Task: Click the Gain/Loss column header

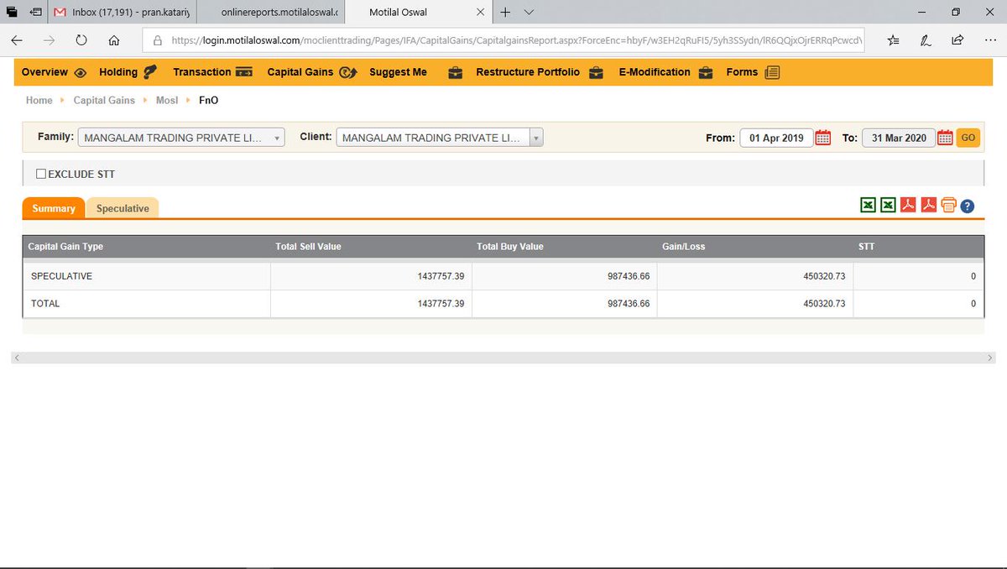Action: click(684, 247)
